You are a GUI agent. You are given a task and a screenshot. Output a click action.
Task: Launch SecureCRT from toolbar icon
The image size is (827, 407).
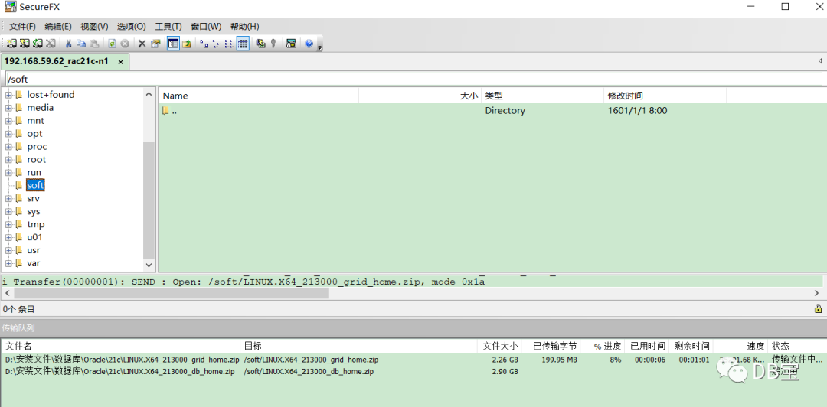[x=291, y=44]
